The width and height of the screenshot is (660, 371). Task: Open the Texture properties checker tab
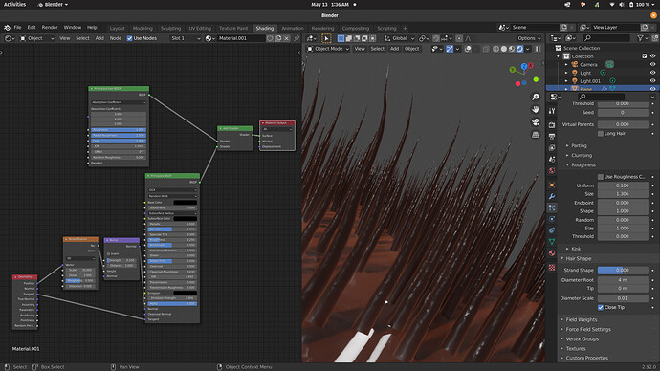(552, 268)
